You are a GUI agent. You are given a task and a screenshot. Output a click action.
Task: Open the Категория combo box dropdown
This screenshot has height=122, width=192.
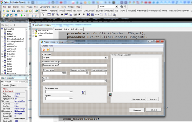[106, 58]
